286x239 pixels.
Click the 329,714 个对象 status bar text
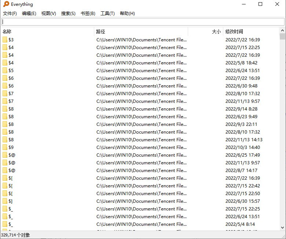tap(15, 235)
